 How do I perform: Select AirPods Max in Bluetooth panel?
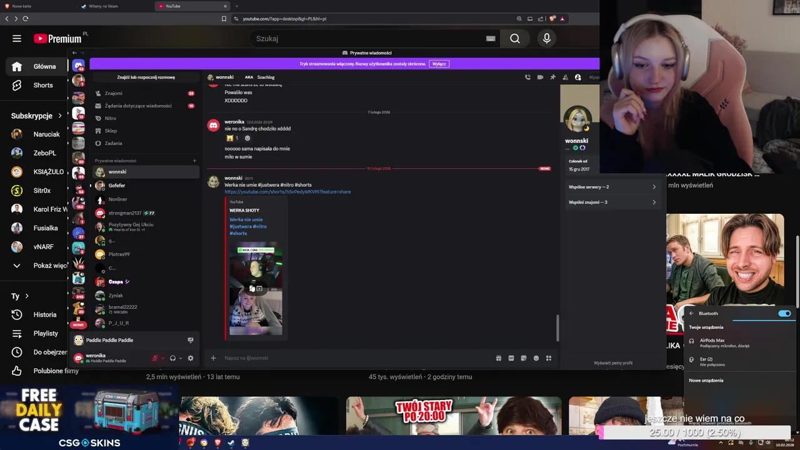pos(739,342)
